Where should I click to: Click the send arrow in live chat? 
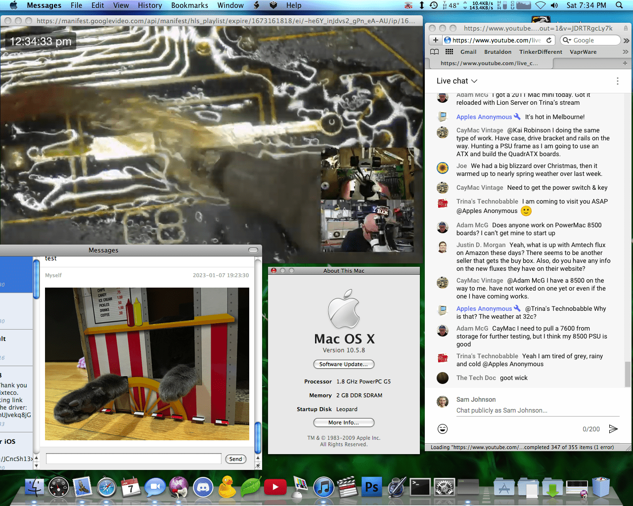(613, 429)
